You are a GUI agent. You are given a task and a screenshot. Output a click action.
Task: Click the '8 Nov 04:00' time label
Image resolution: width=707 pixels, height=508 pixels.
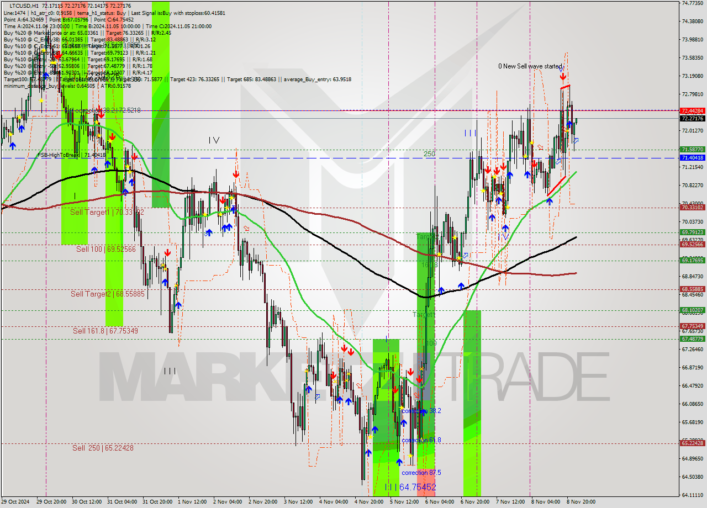click(547, 502)
